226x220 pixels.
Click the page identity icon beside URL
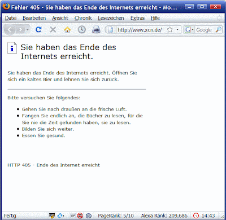click(x=110, y=30)
